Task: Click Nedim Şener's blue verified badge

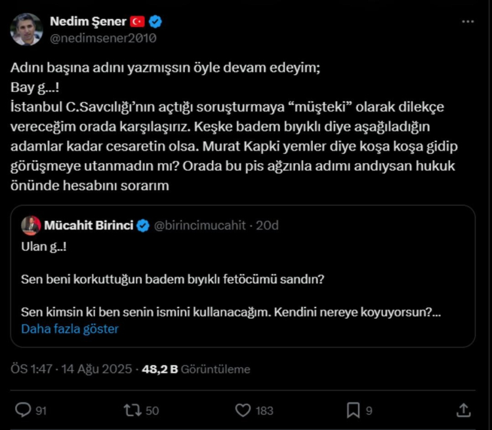Action: pyautogui.click(x=155, y=22)
